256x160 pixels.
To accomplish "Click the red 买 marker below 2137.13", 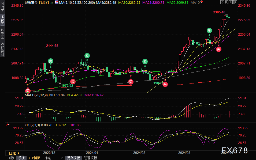I will [x=219, y=49].
